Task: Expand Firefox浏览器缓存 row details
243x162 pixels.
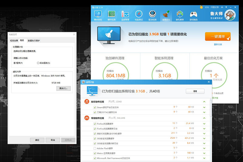Action: click(x=204, y=124)
